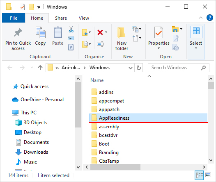216x182 pixels.
Task: Expand Open button dropdown arrow
Action: [x=181, y=29]
